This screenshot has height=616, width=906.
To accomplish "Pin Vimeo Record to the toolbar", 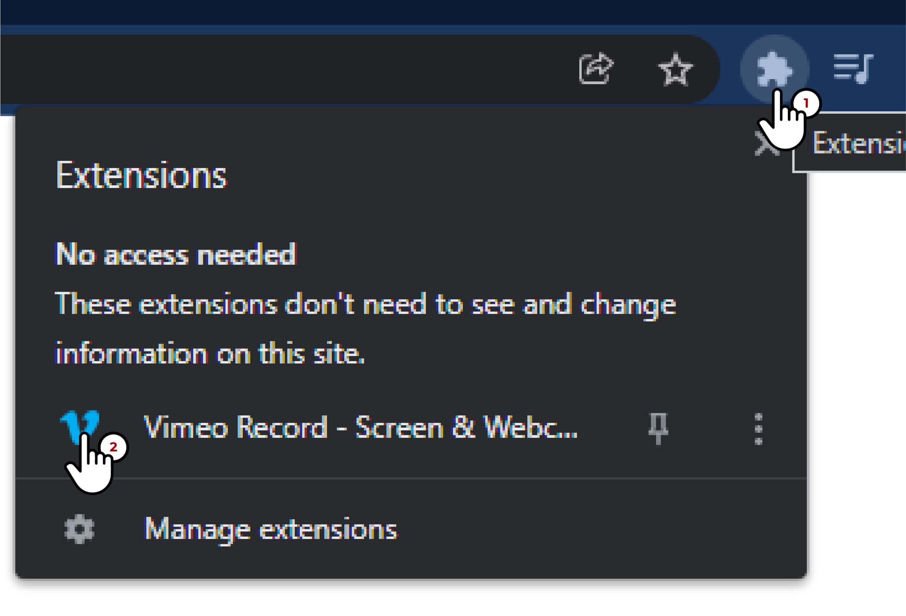I will 658,428.
